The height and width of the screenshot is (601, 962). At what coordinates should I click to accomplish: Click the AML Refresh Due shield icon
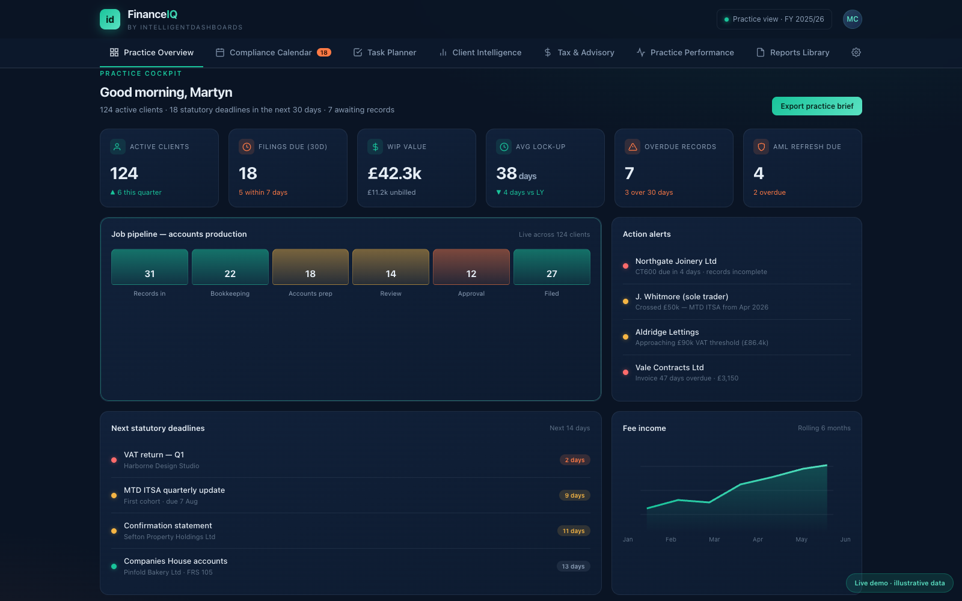[761, 147]
